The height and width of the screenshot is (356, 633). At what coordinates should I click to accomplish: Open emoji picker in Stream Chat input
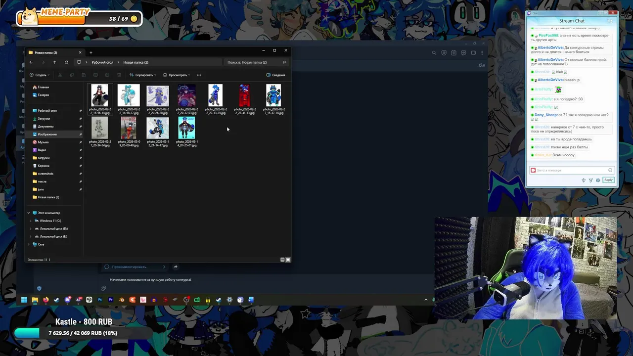coord(610,170)
